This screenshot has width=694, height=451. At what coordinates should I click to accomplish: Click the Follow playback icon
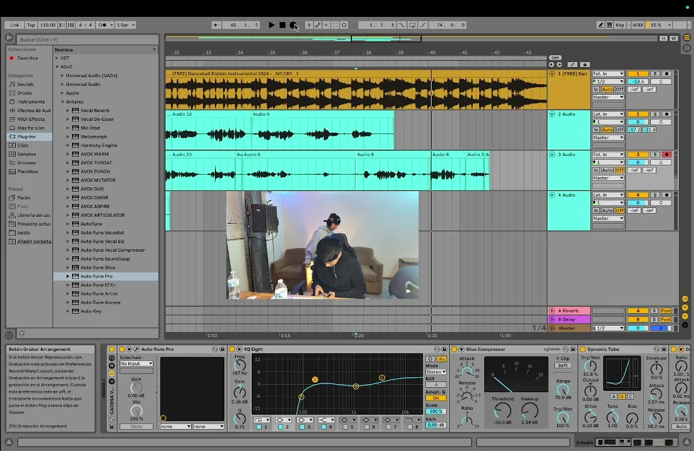click(x=215, y=25)
